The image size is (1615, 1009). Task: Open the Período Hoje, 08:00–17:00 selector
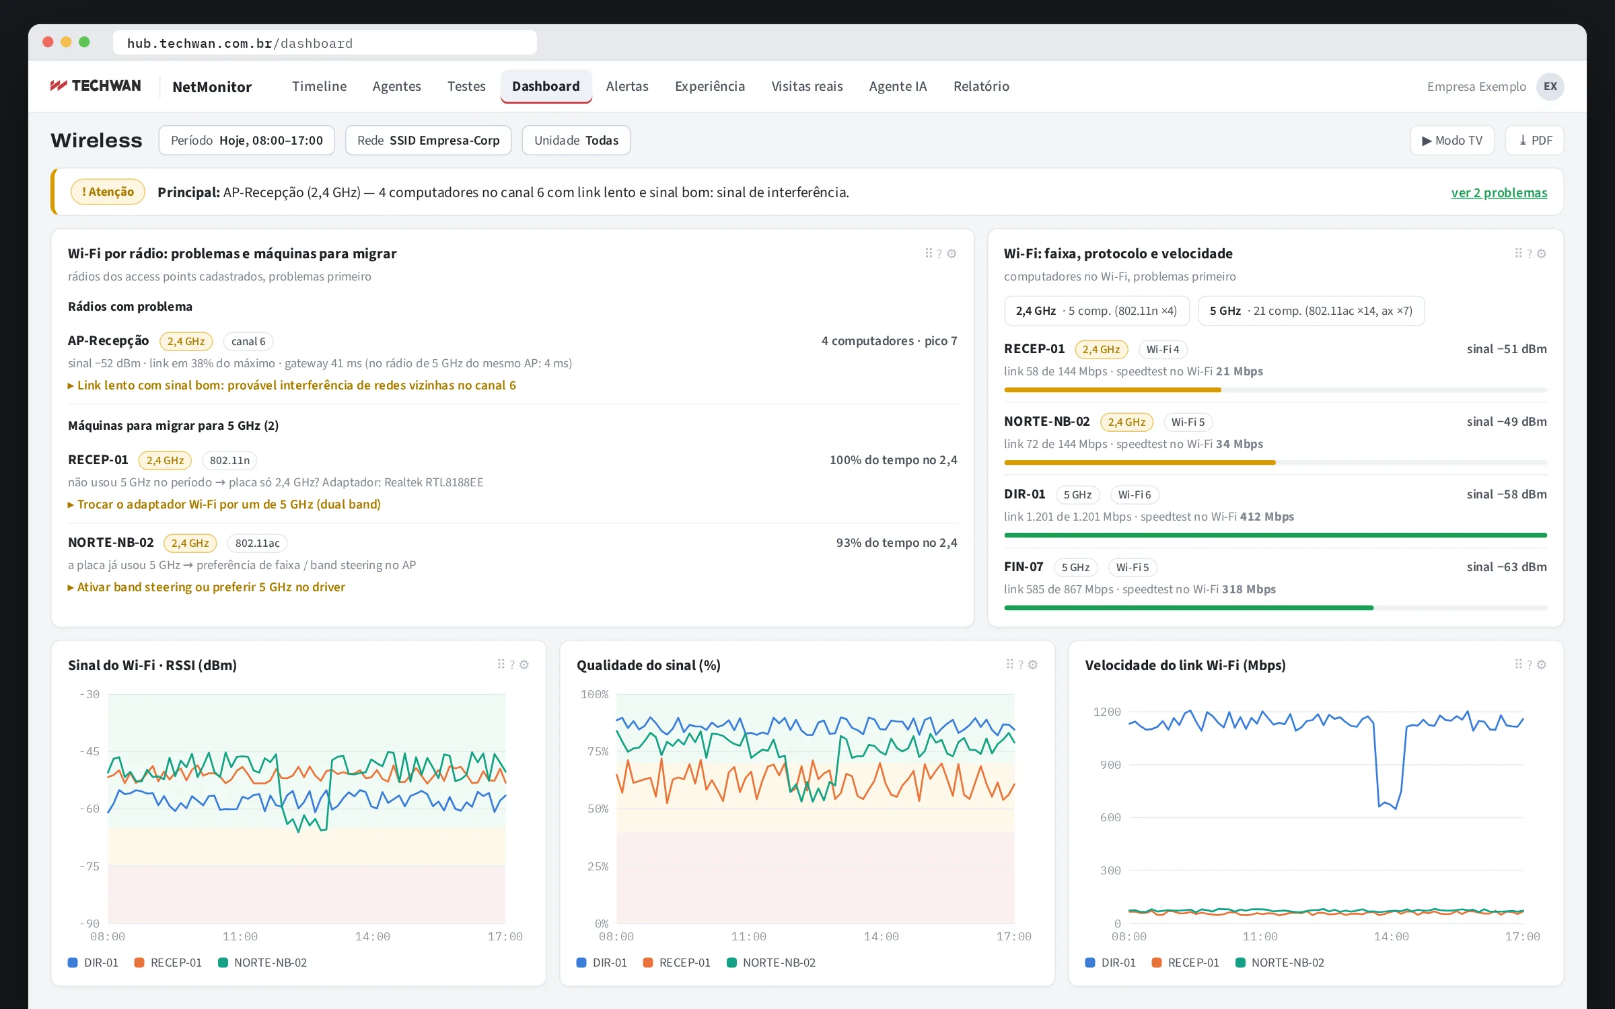coord(247,140)
